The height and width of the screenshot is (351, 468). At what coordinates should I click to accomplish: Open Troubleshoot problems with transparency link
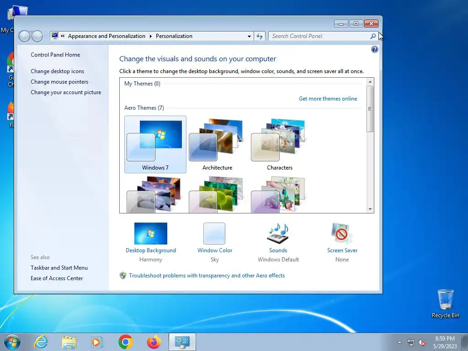(x=207, y=276)
